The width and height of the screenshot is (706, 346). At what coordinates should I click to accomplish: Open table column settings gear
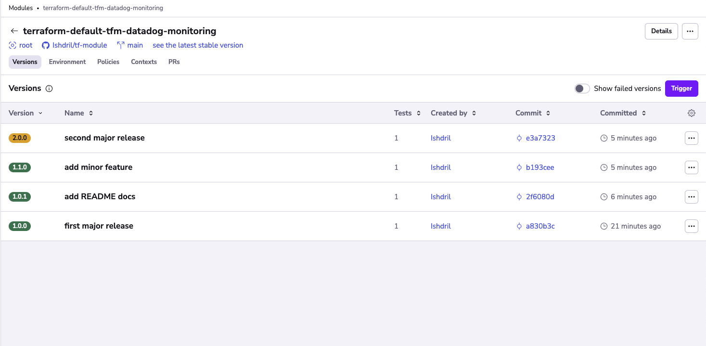click(x=692, y=113)
